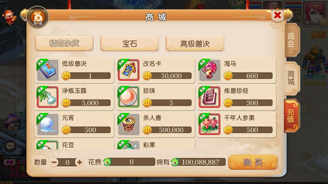Open the chat bubble icon
328x184 pixels.
click(x=10, y=146)
